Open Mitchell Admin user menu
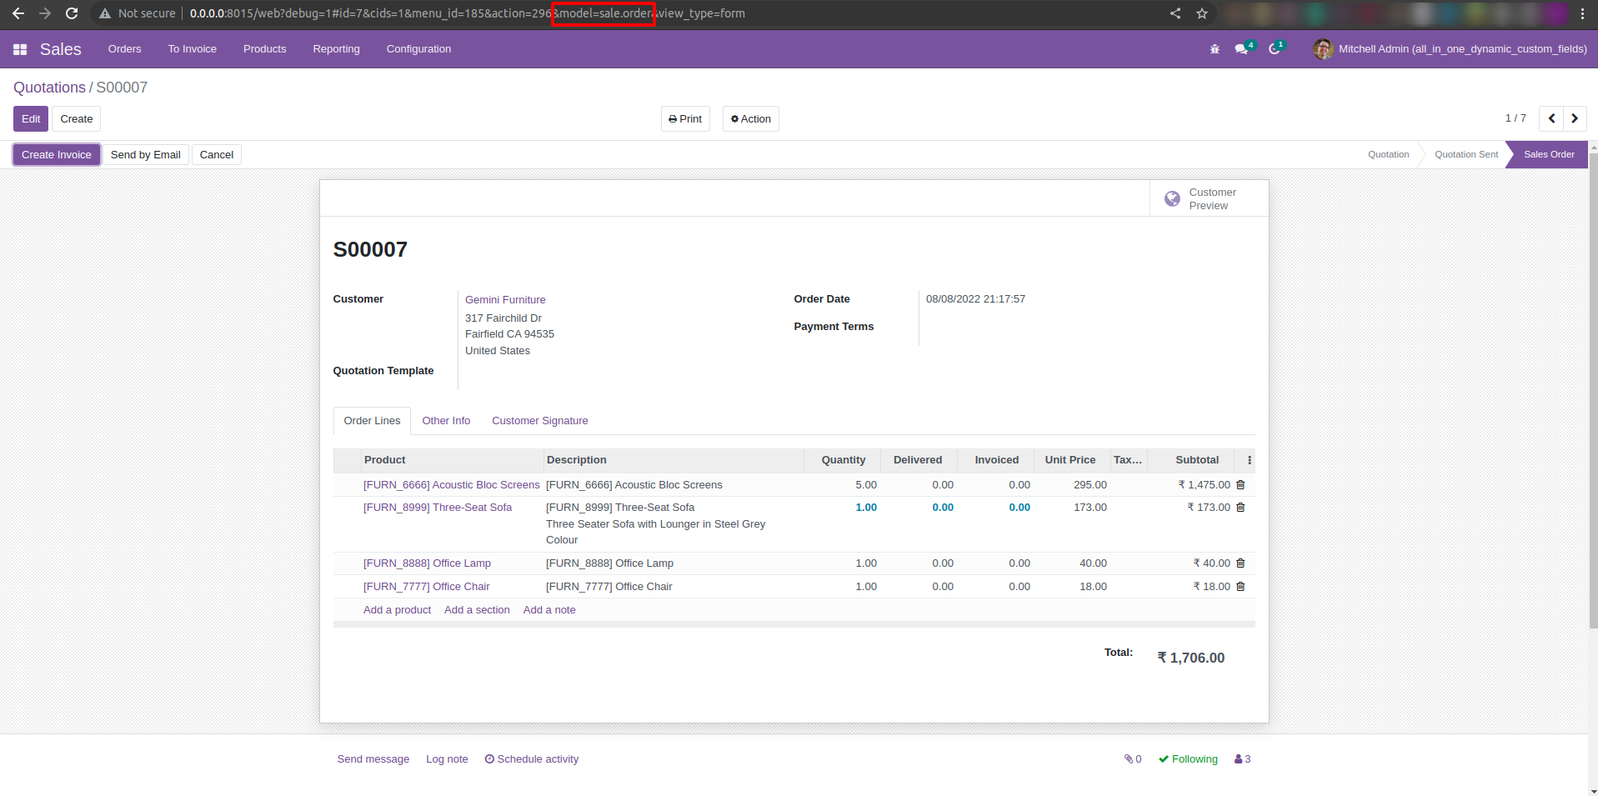Viewport: 1598px width, 796px height. tap(1450, 49)
